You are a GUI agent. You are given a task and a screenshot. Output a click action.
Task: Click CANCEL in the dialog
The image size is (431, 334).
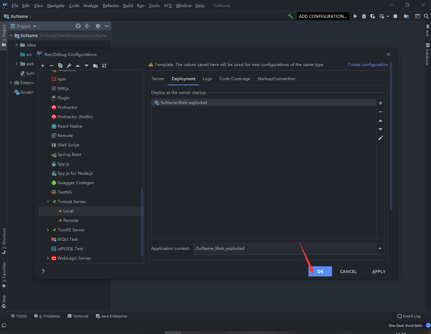(x=348, y=271)
